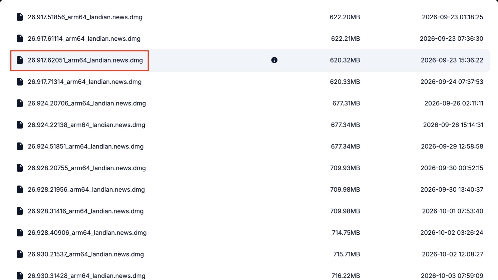Select the 709.93MB size value
This screenshot has height=280, width=498.
345,168
